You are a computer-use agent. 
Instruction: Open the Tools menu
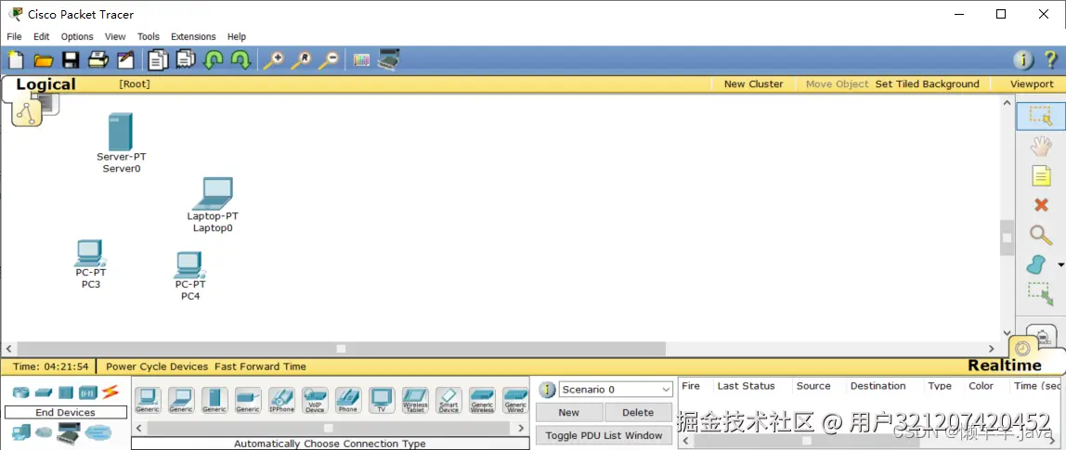pyautogui.click(x=149, y=37)
